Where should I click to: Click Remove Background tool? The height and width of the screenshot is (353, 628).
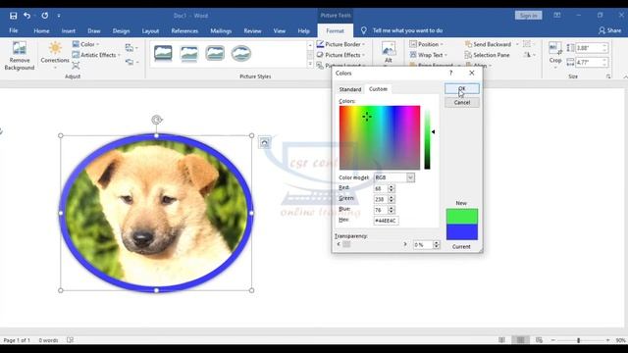click(20, 56)
